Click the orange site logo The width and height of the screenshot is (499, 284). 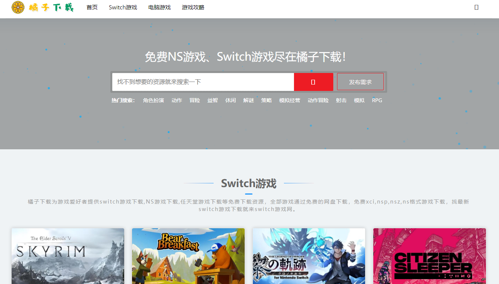click(x=18, y=7)
